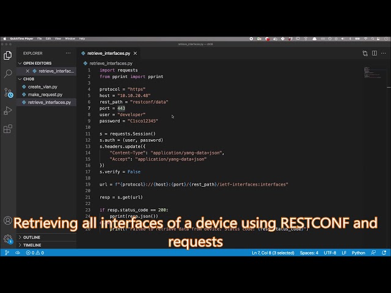Open the Extensions view
The width and height of the screenshot is (391, 293).
(8, 129)
